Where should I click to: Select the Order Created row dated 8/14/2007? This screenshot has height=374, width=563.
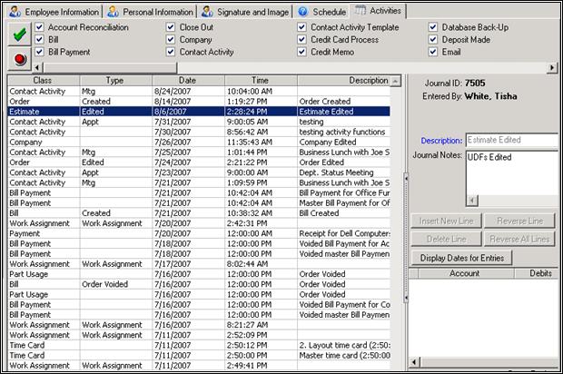click(x=199, y=102)
